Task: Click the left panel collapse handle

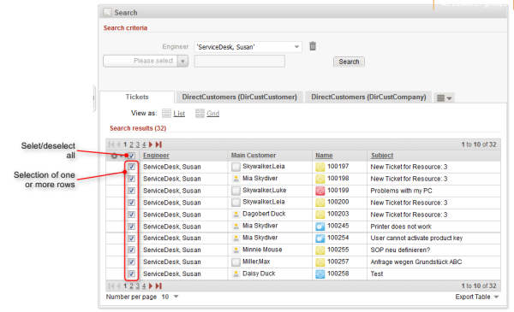Action: coord(94,98)
